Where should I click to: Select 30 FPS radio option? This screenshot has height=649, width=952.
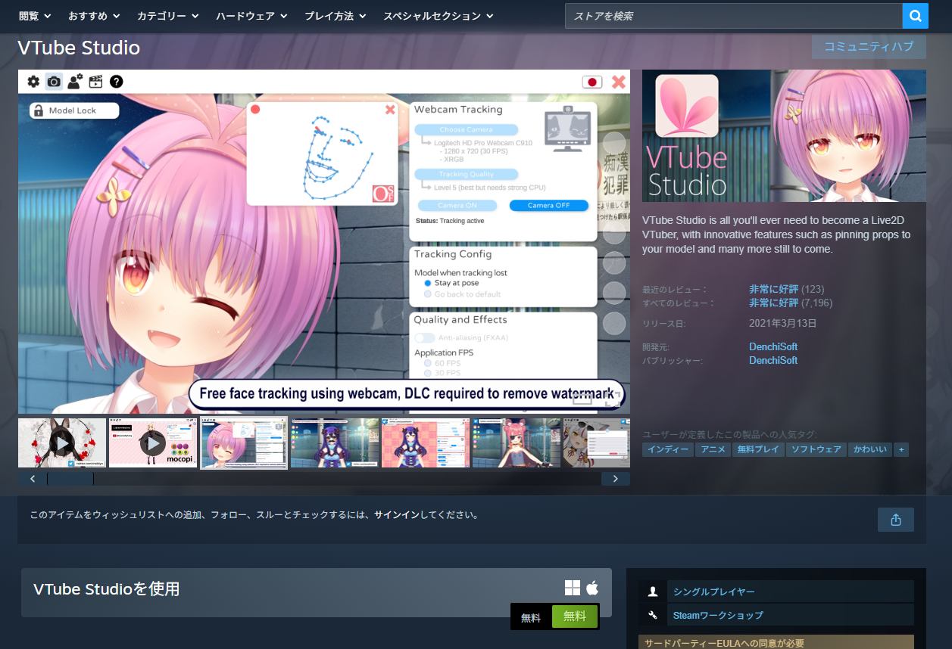(x=428, y=373)
